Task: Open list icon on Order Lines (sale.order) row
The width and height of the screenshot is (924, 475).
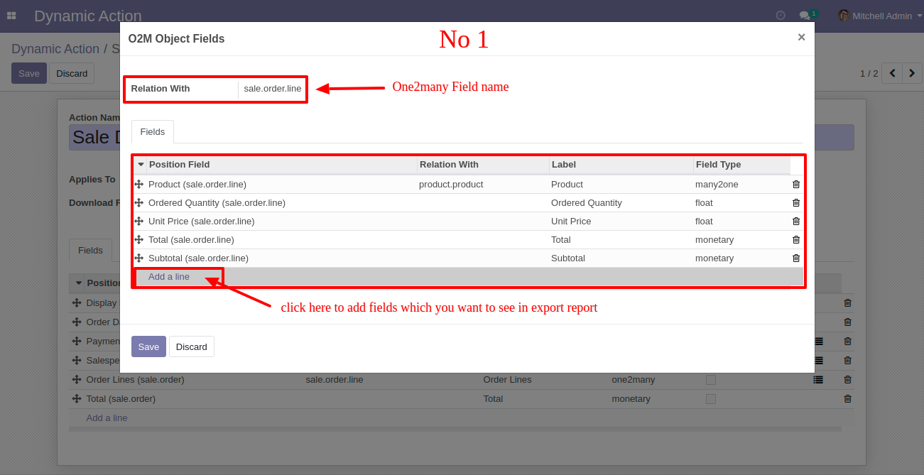Action: click(x=818, y=380)
